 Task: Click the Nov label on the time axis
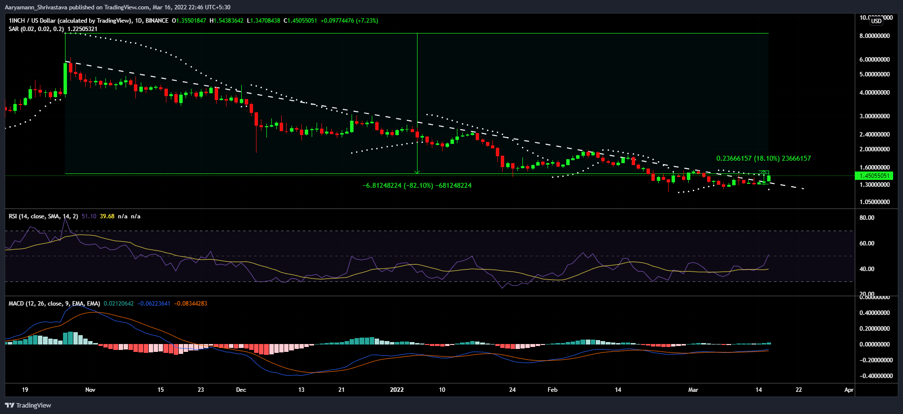pyautogui.click(x=90, y=390)
